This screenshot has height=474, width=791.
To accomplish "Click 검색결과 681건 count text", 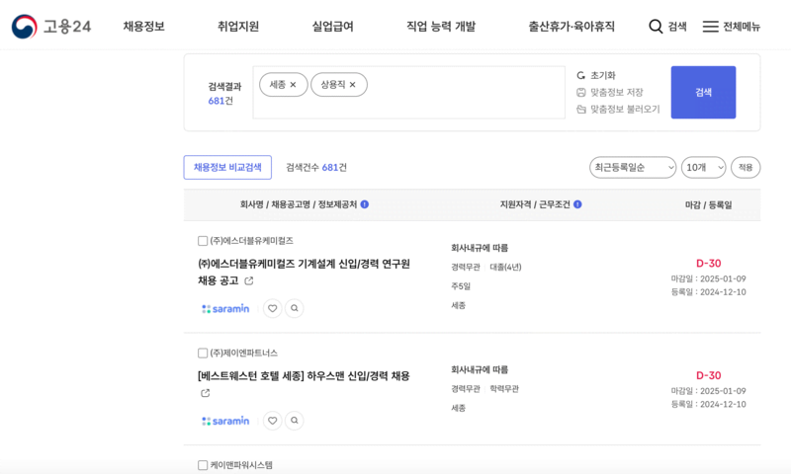I will [x=224, y=94].
